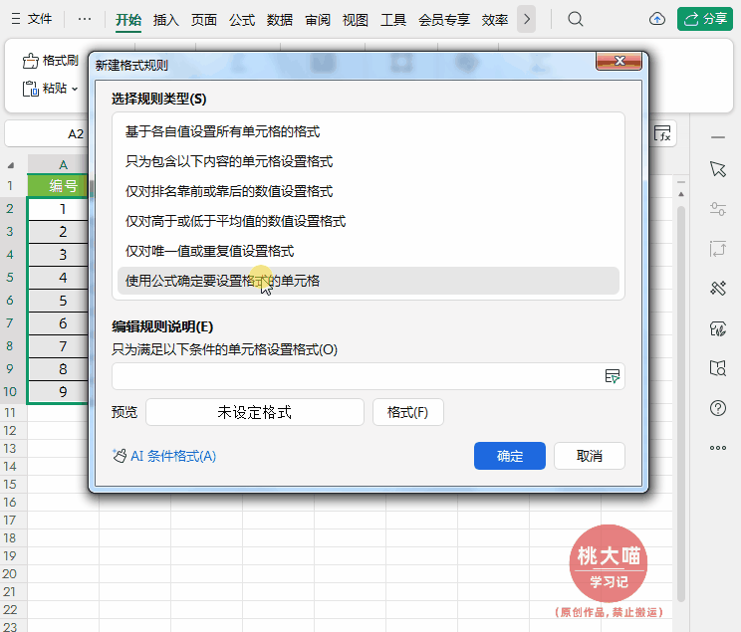Click the fx insert function icon
Screen dimensions: 741x632
click(662, 133)
